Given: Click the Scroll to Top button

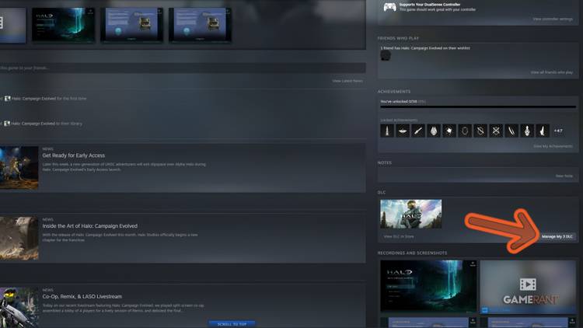Looking at the screenshot, I should (232, 324).
